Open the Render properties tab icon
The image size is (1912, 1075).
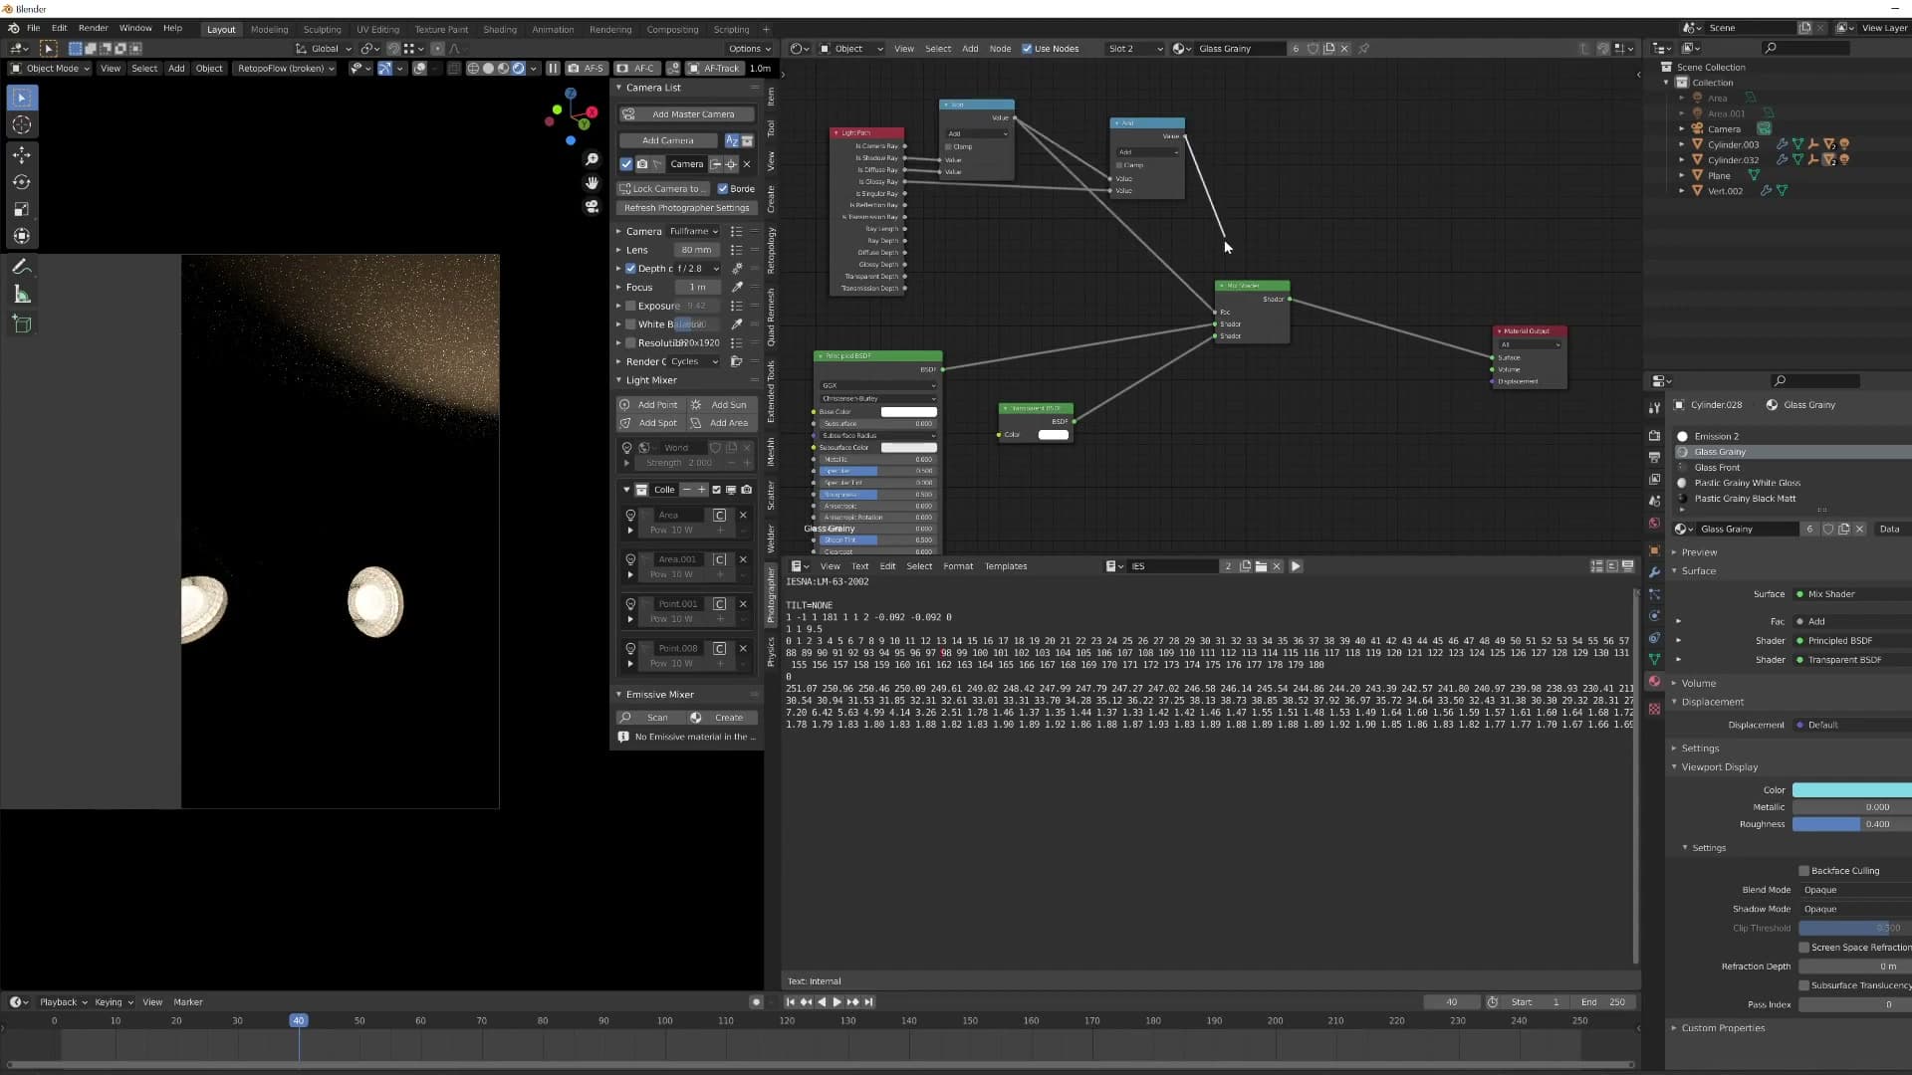[1654, 435]
